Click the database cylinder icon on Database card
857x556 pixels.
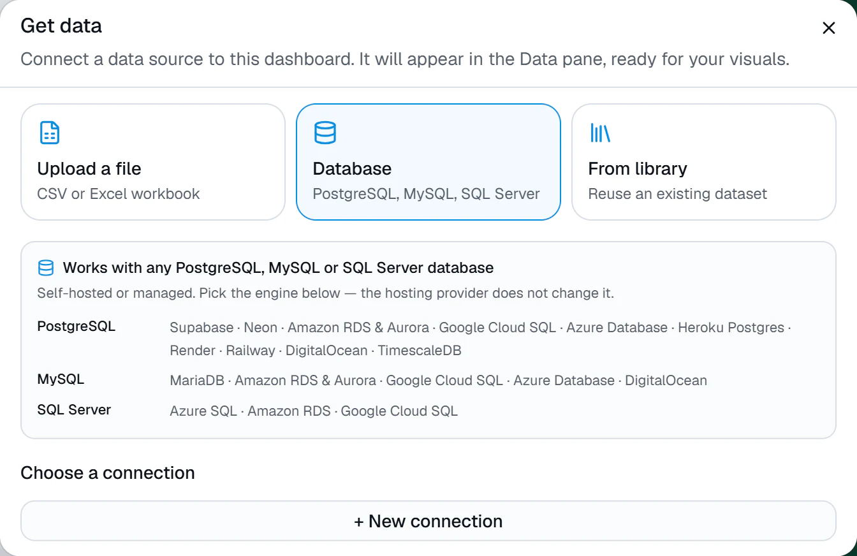pyautogui.click(x=325, y=133)
